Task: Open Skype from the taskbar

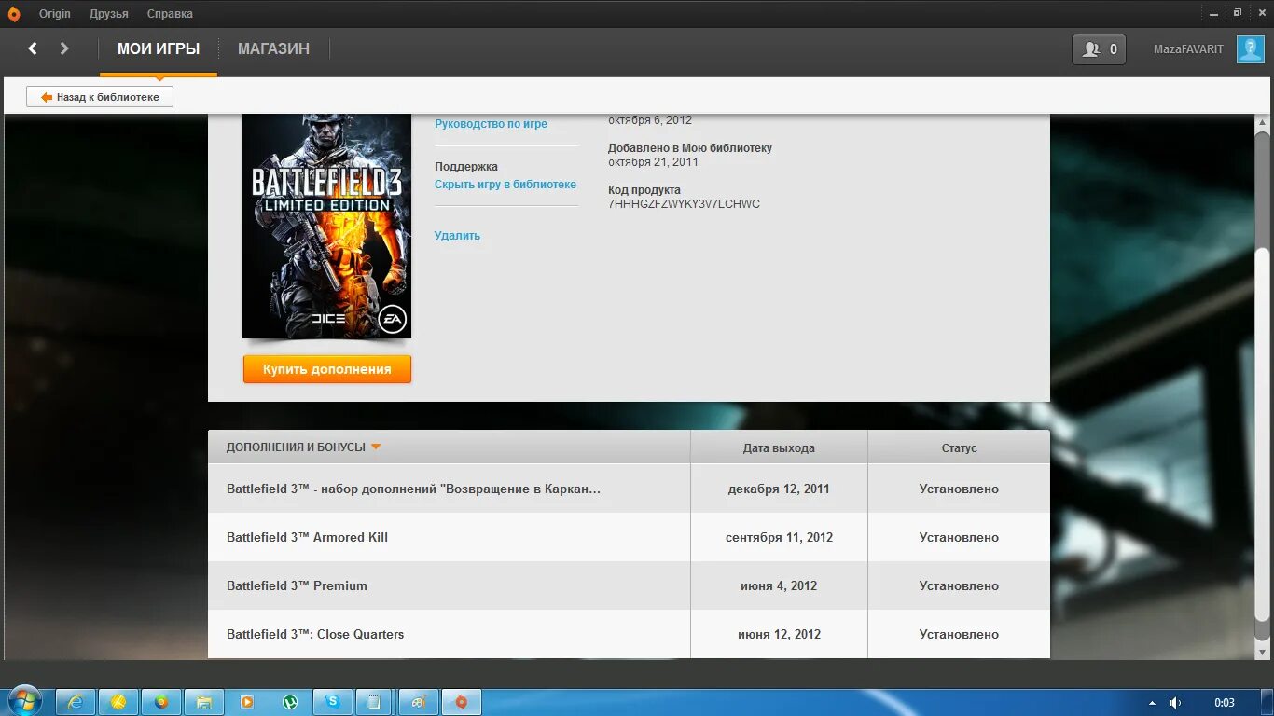Action: 333,702
